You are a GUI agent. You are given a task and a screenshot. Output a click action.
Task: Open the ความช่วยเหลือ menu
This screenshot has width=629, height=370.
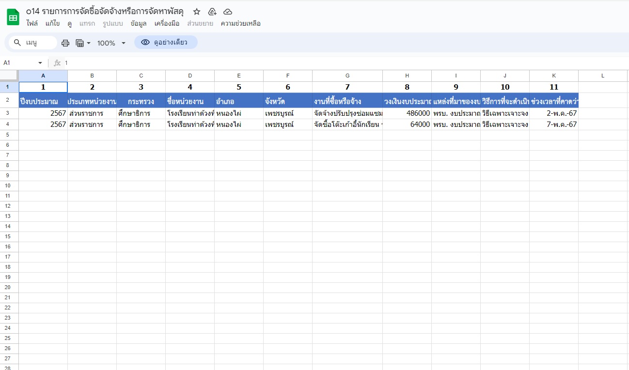(x=240, y=23)
